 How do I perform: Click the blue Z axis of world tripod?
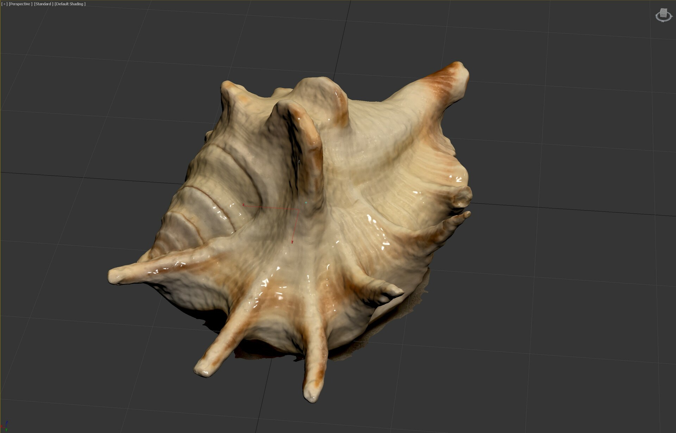pyautogui.click(x=6, y=424)
